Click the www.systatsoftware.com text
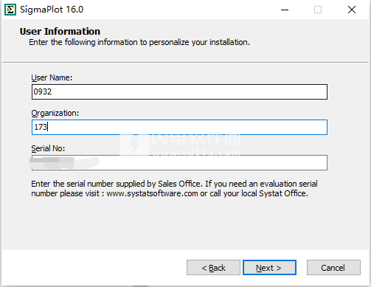This screenshot has width=371, height=287. [x=152, y=193]
